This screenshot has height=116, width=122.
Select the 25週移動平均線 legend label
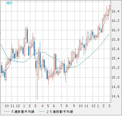[x=60, y=112]
